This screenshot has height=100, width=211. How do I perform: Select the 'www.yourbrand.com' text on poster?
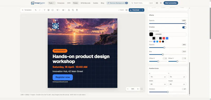coord(60,82)
